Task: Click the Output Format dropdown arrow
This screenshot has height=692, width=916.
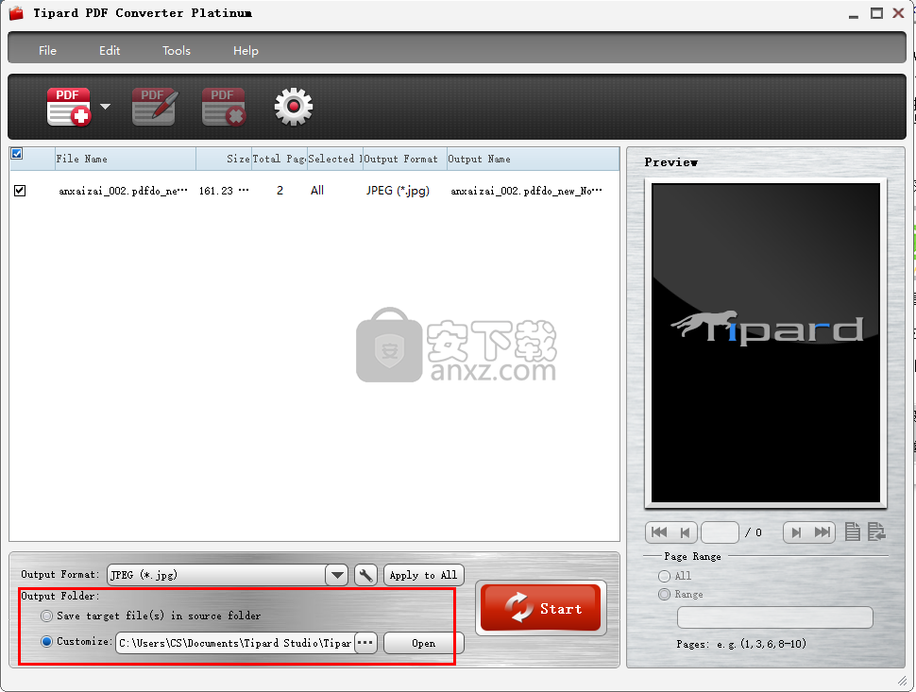Action: (x=337, y=575)
